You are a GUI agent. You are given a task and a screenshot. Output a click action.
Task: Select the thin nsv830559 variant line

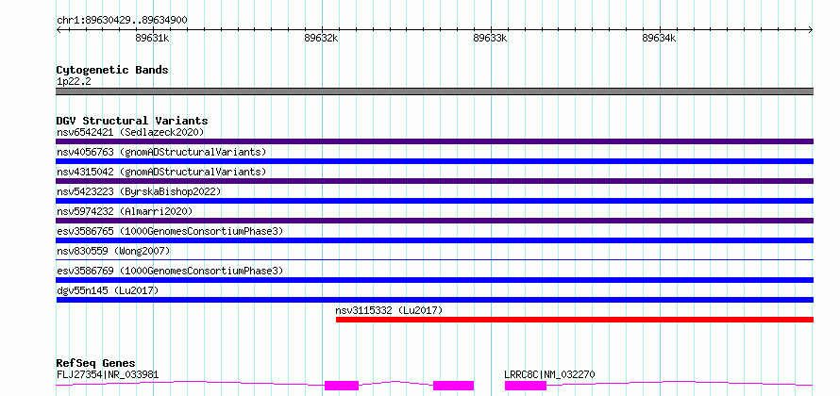click(x=434, y=260)
